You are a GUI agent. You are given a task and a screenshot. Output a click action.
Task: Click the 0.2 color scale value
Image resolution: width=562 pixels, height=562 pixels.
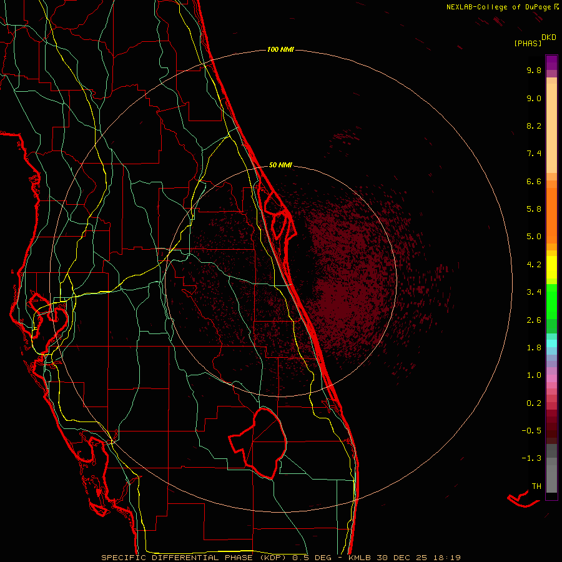(x=534, y=403)
